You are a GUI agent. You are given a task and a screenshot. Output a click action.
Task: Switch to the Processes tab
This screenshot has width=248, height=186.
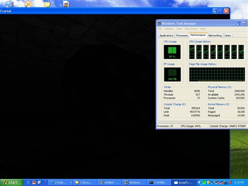point(182,36)
